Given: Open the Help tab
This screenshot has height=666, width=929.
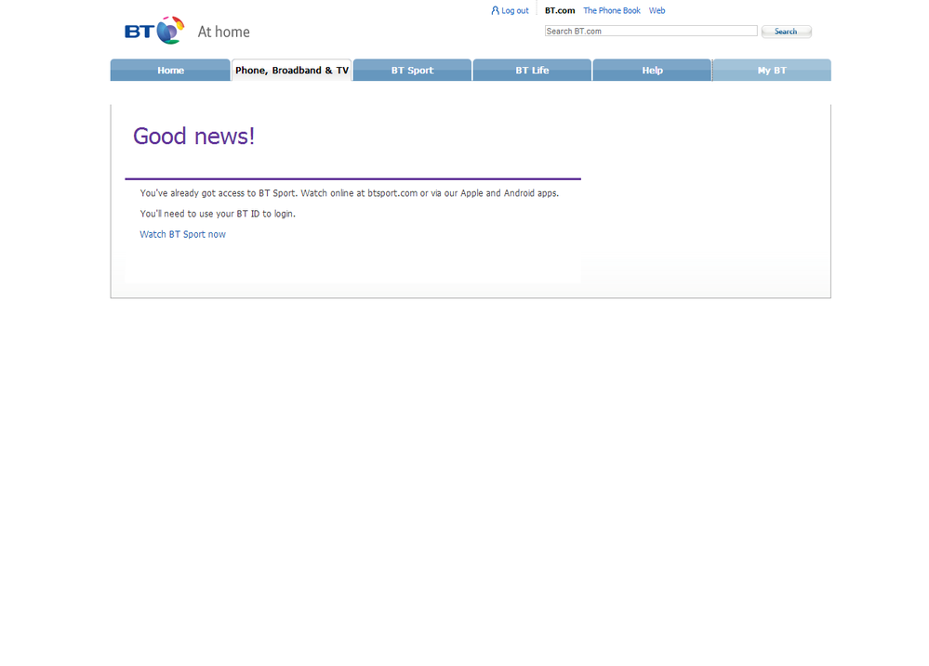Looking at the screenshot, I should pos(652,70).
